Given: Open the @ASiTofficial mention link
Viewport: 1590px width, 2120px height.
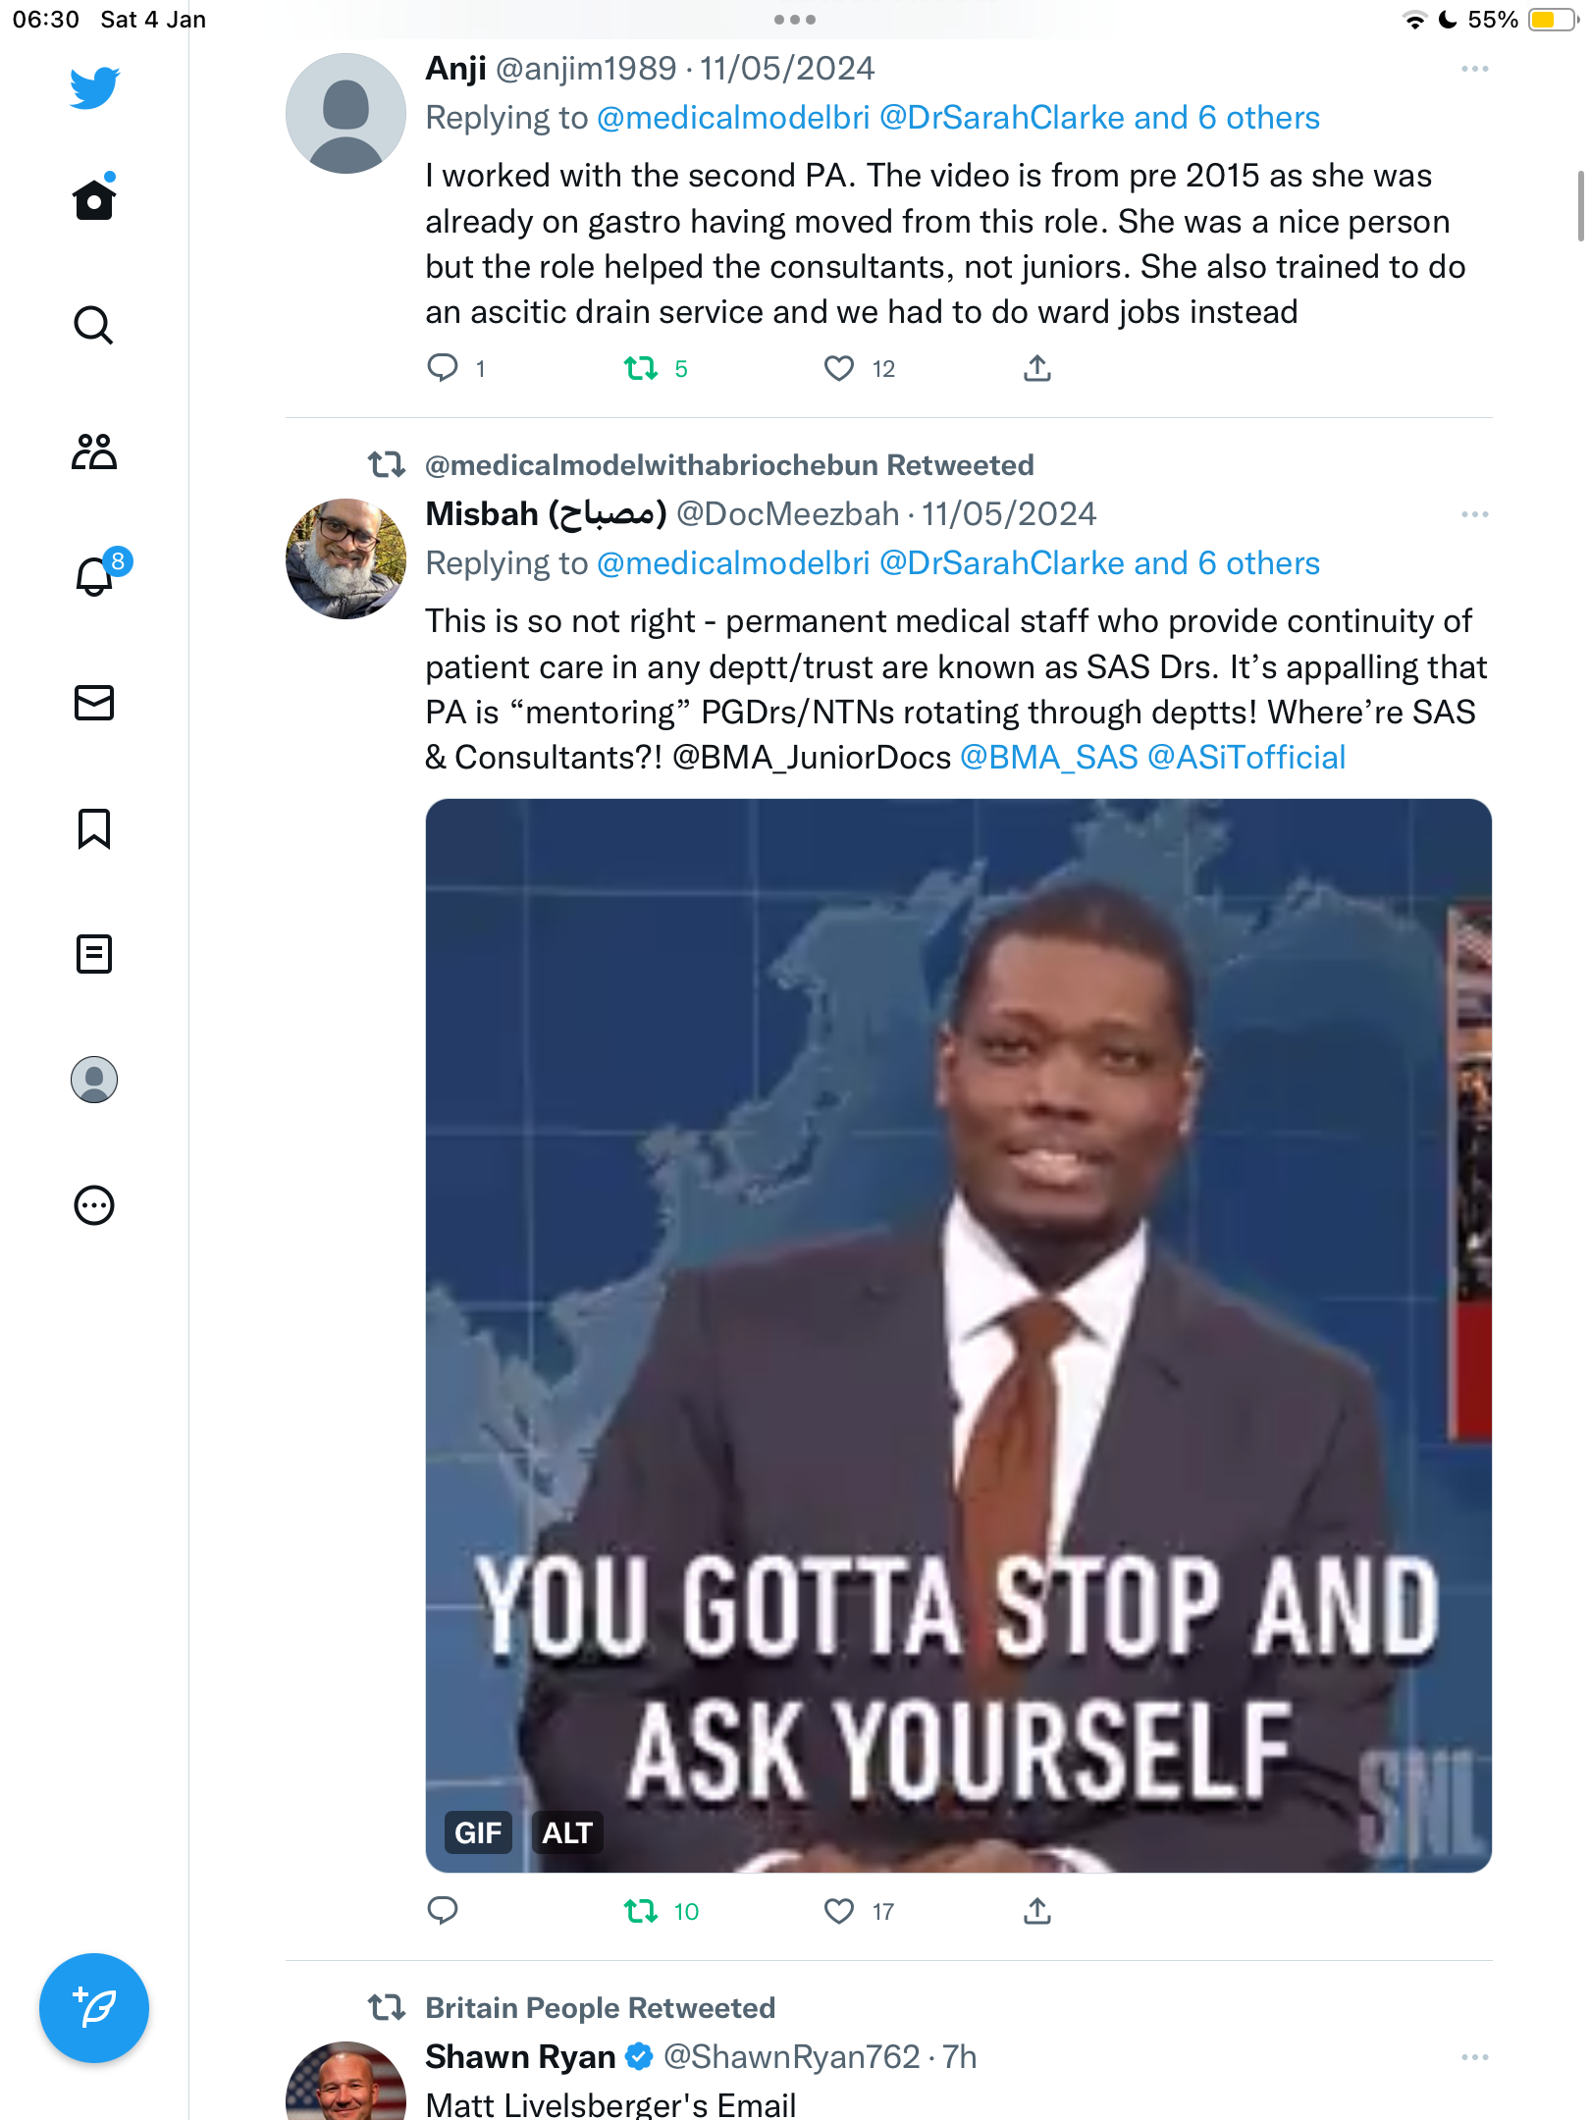Looking at the screenshot, I should click(x=1246, y=758).
